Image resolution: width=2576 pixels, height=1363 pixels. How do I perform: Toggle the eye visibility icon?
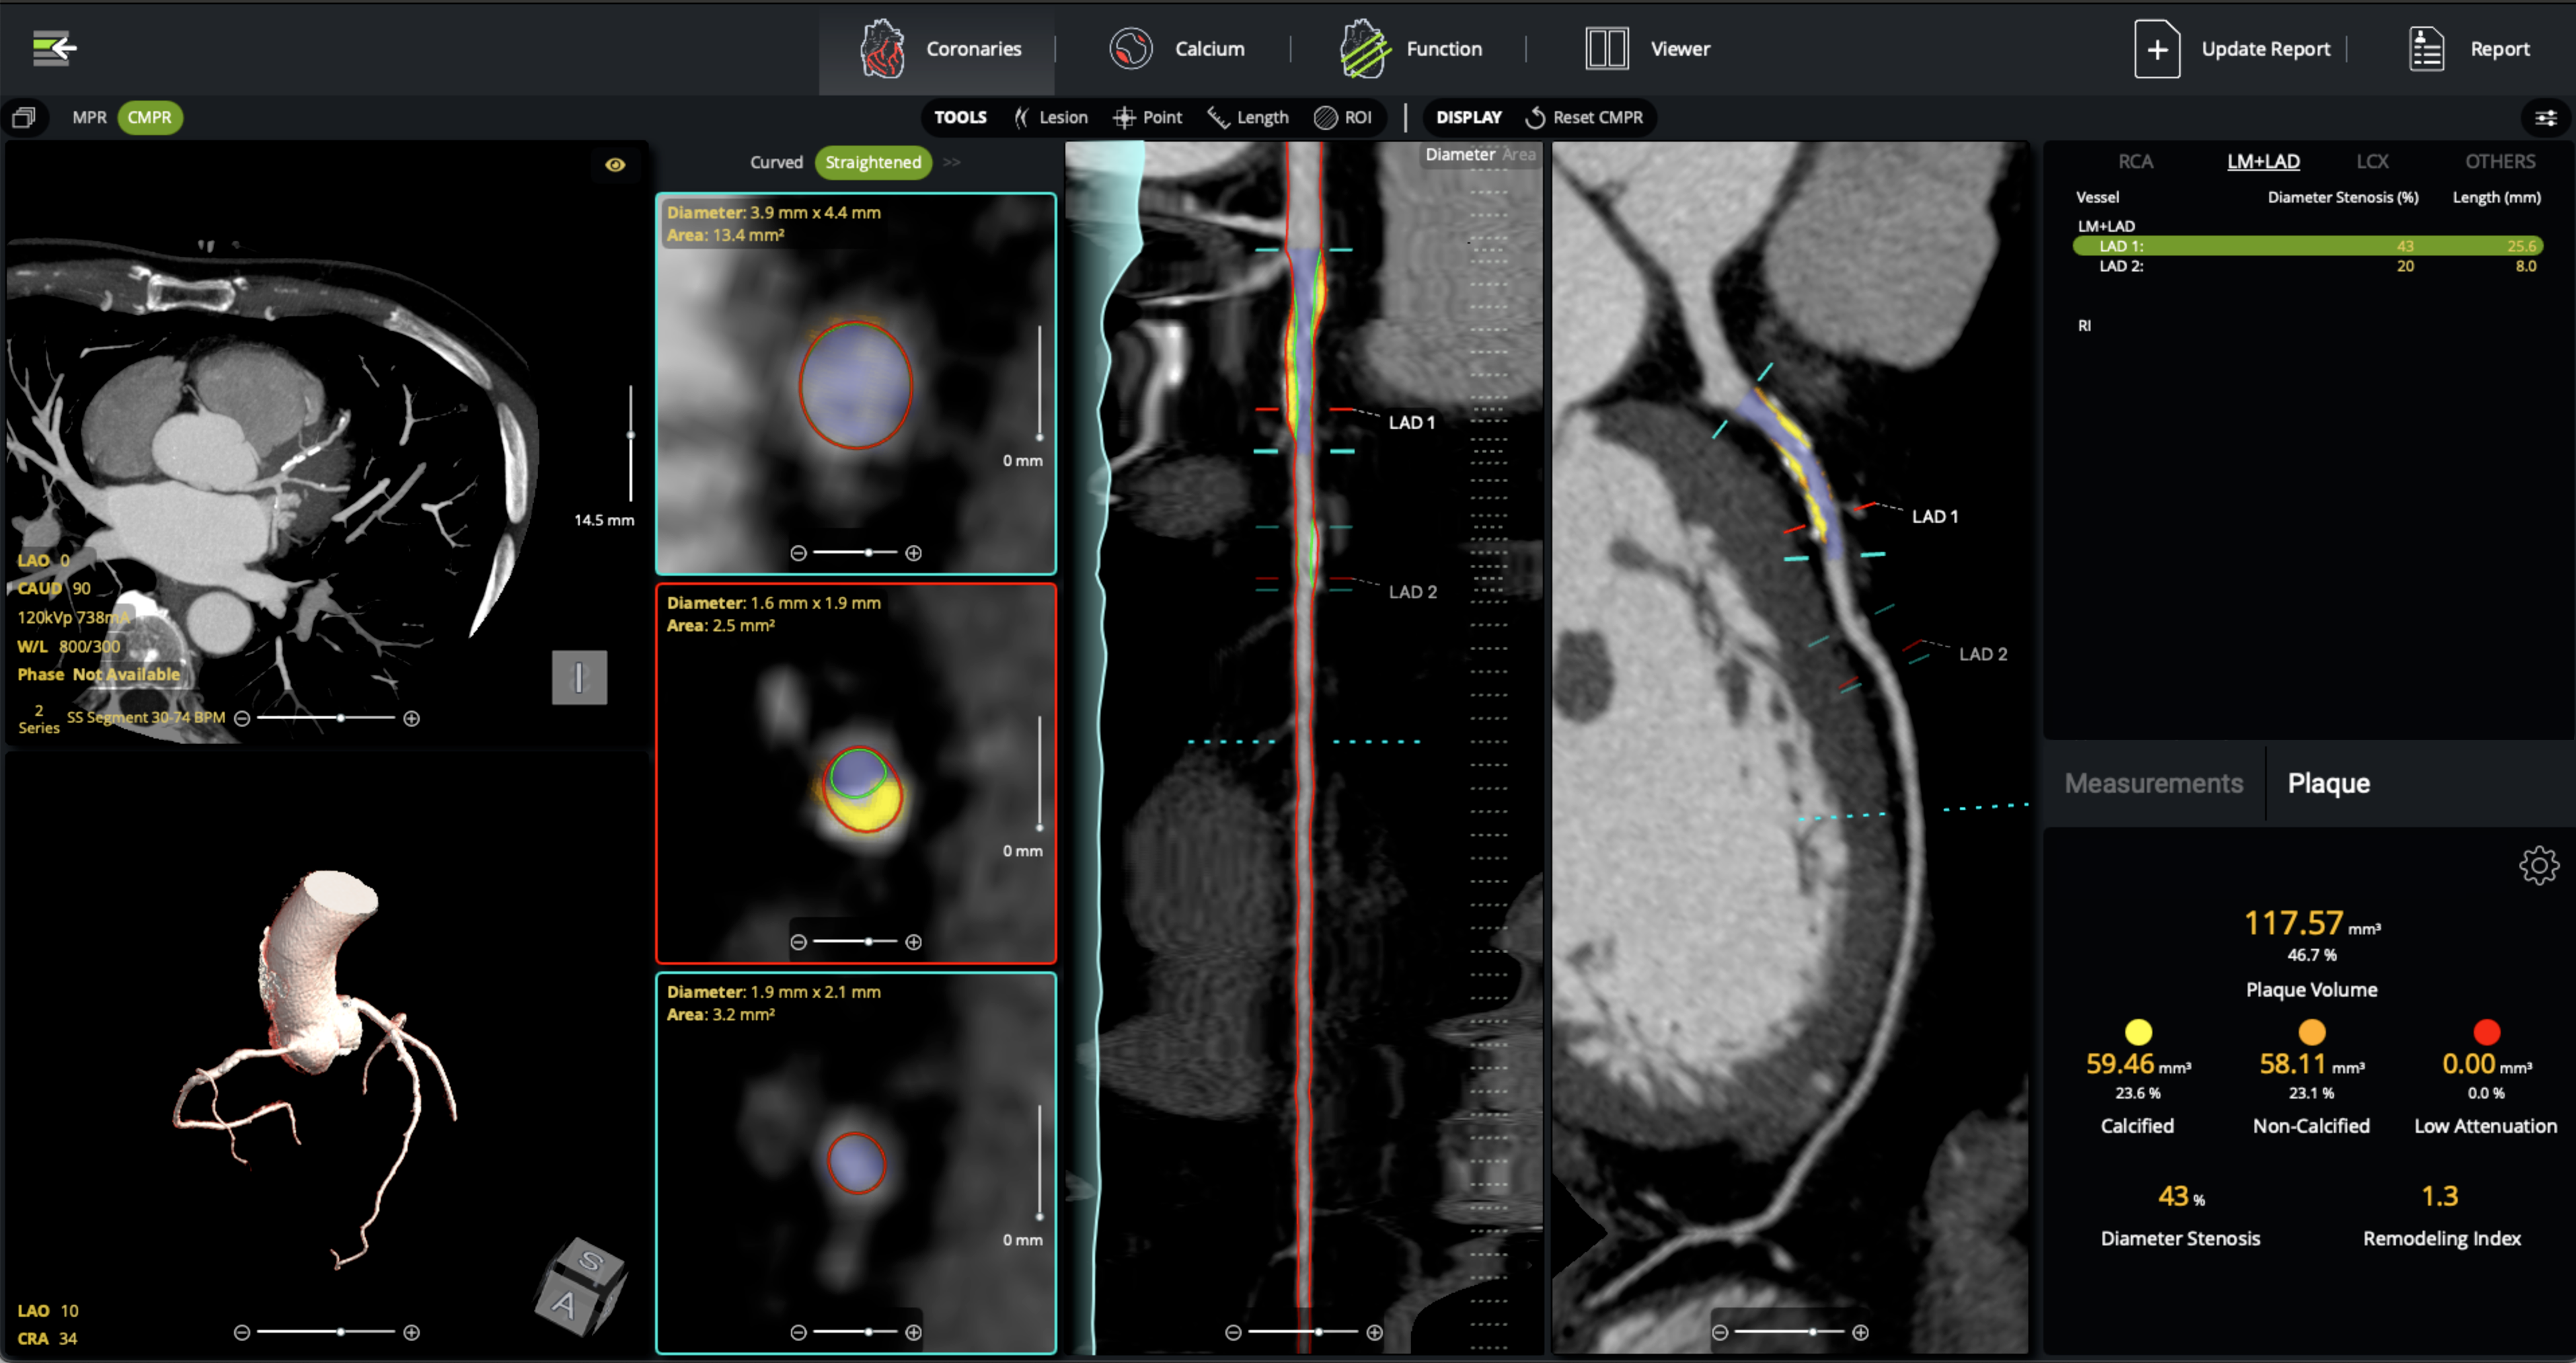615,165
